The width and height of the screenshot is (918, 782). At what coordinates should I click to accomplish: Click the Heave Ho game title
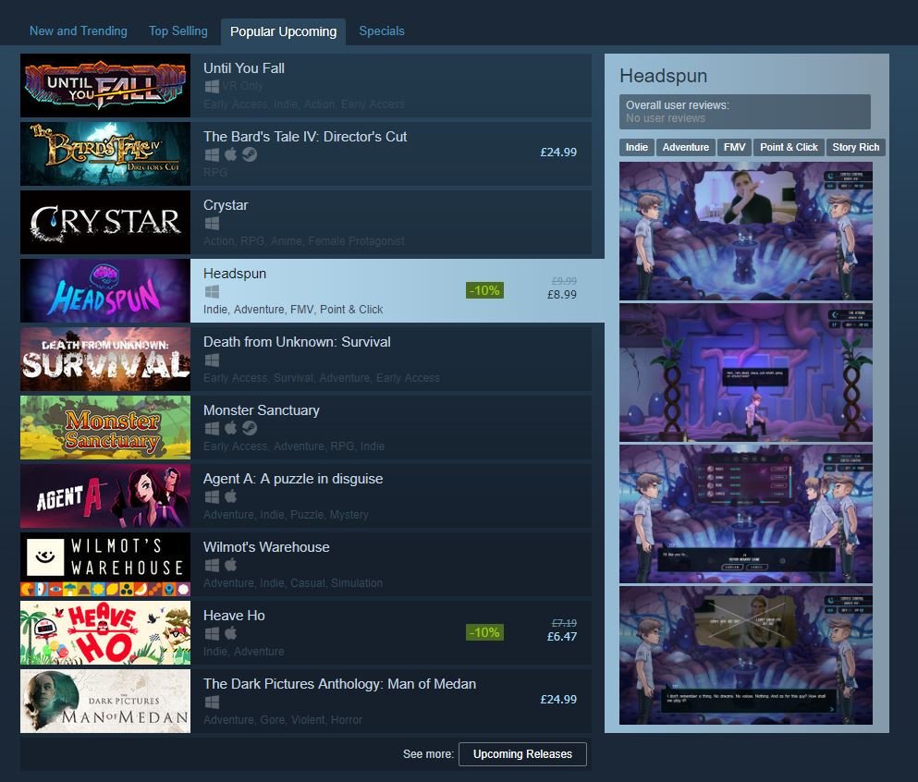tap(234, 616)
